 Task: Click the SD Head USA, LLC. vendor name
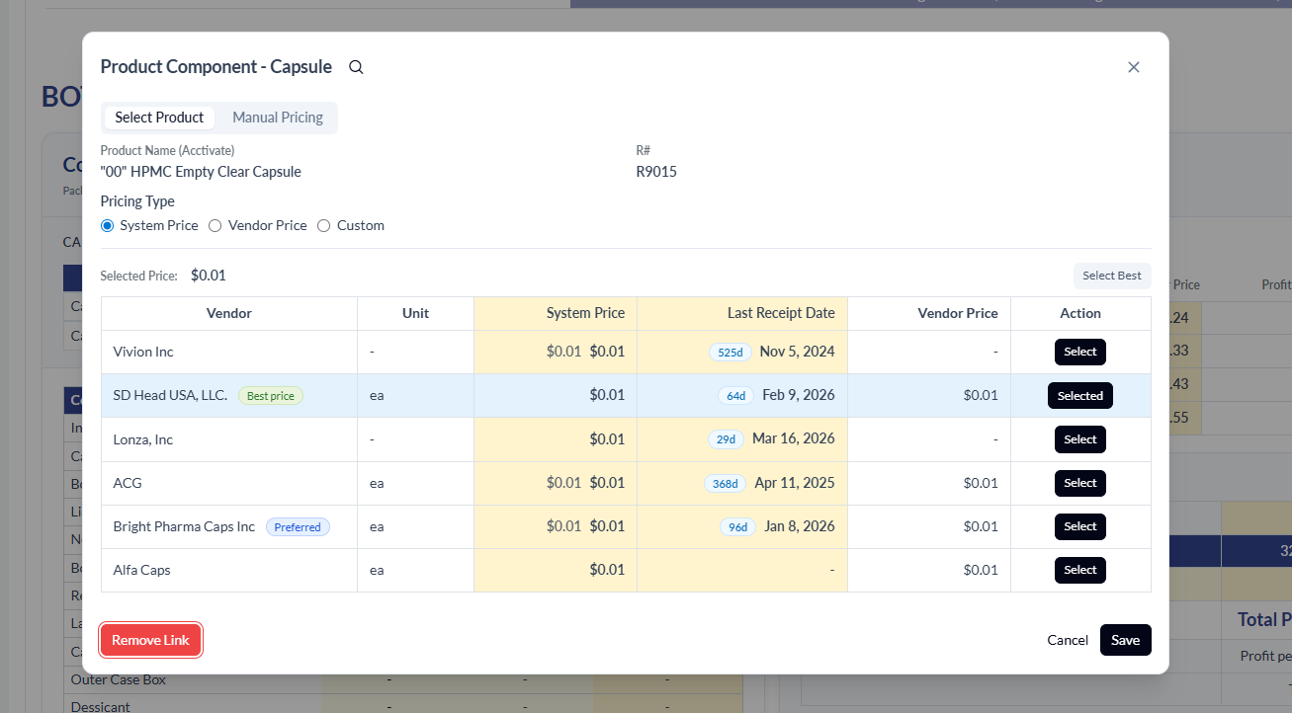coord(170,395)
